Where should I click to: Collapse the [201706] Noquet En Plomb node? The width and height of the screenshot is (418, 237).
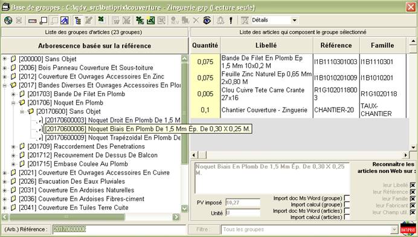pyautogui.click(x=13, y=103)
